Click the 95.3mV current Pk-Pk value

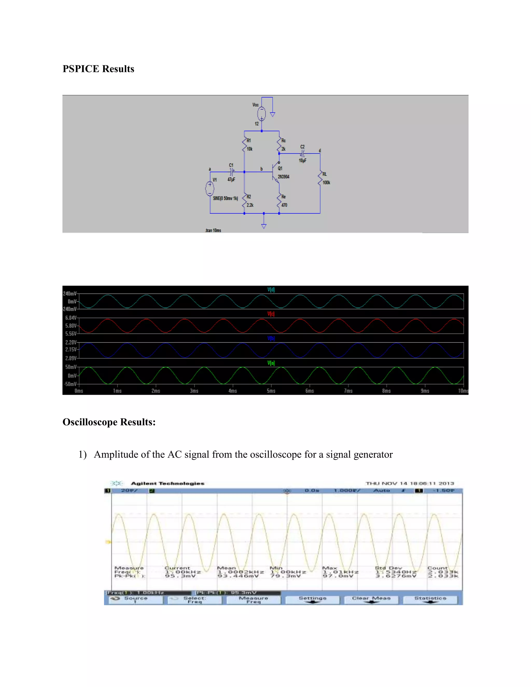180,576
